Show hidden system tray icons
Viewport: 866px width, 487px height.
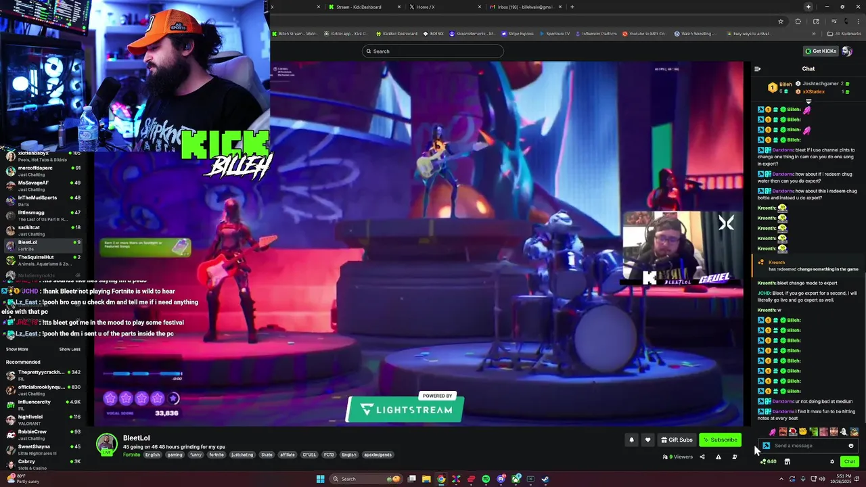781,479
